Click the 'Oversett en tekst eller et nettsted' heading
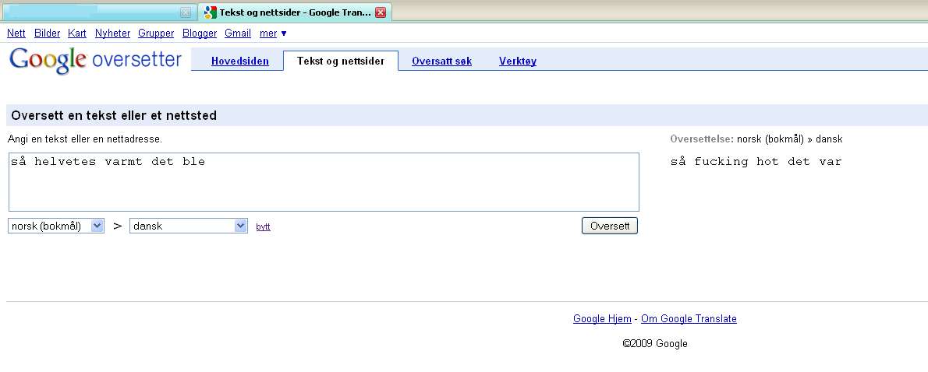Image resolution: width=928 pixels, height=372 pixels. [114, 116]
